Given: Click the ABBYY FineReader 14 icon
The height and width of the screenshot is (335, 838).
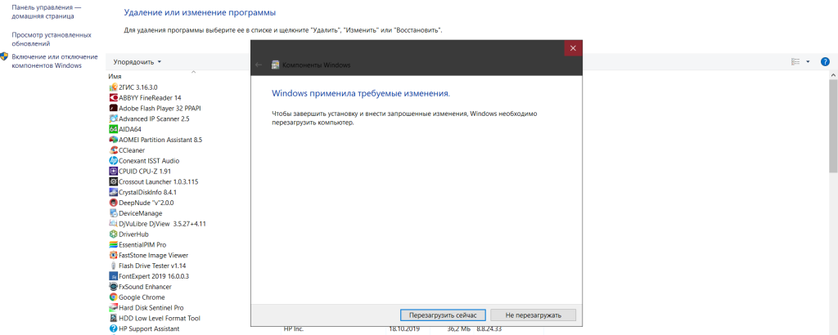Looking at the screenshot, I should pyautogui.click(x=113, y=97).
